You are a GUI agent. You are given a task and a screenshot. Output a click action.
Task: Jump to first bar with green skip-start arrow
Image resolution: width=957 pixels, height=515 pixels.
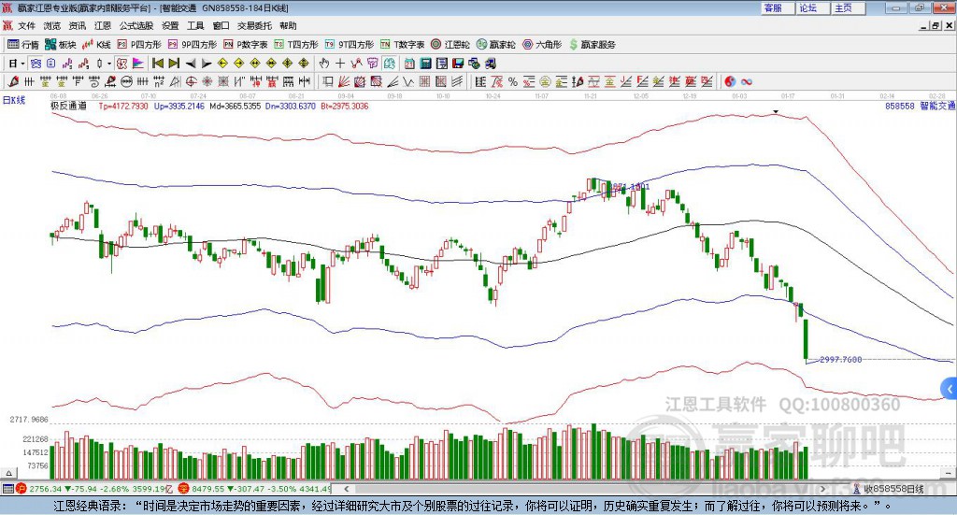158,63
